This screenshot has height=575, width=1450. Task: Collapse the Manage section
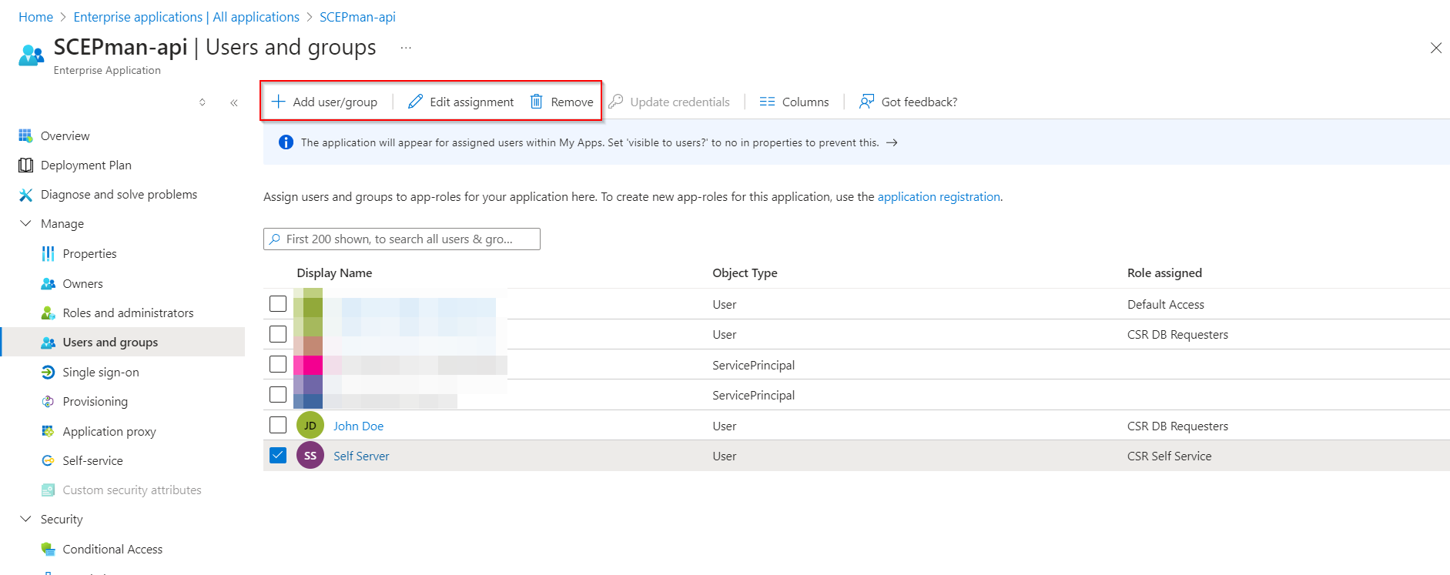(x=25, y=224)
